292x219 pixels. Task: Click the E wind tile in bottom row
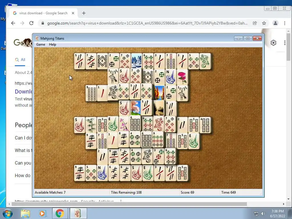[148, 173]
